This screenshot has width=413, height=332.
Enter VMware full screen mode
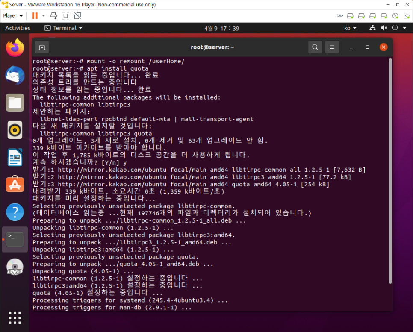pyautogui.click(x=65, y=16)
